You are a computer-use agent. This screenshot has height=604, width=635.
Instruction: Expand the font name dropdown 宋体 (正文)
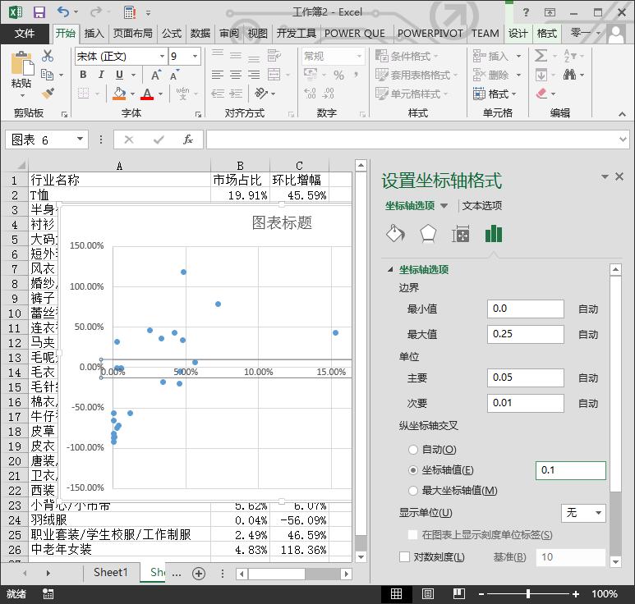(161, 56)
